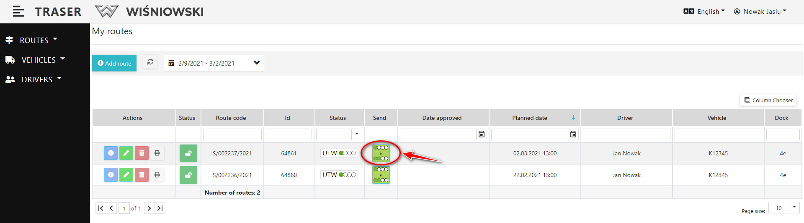
Task: Open Date approved calendar picker
Action: click(x=482, y=134)
